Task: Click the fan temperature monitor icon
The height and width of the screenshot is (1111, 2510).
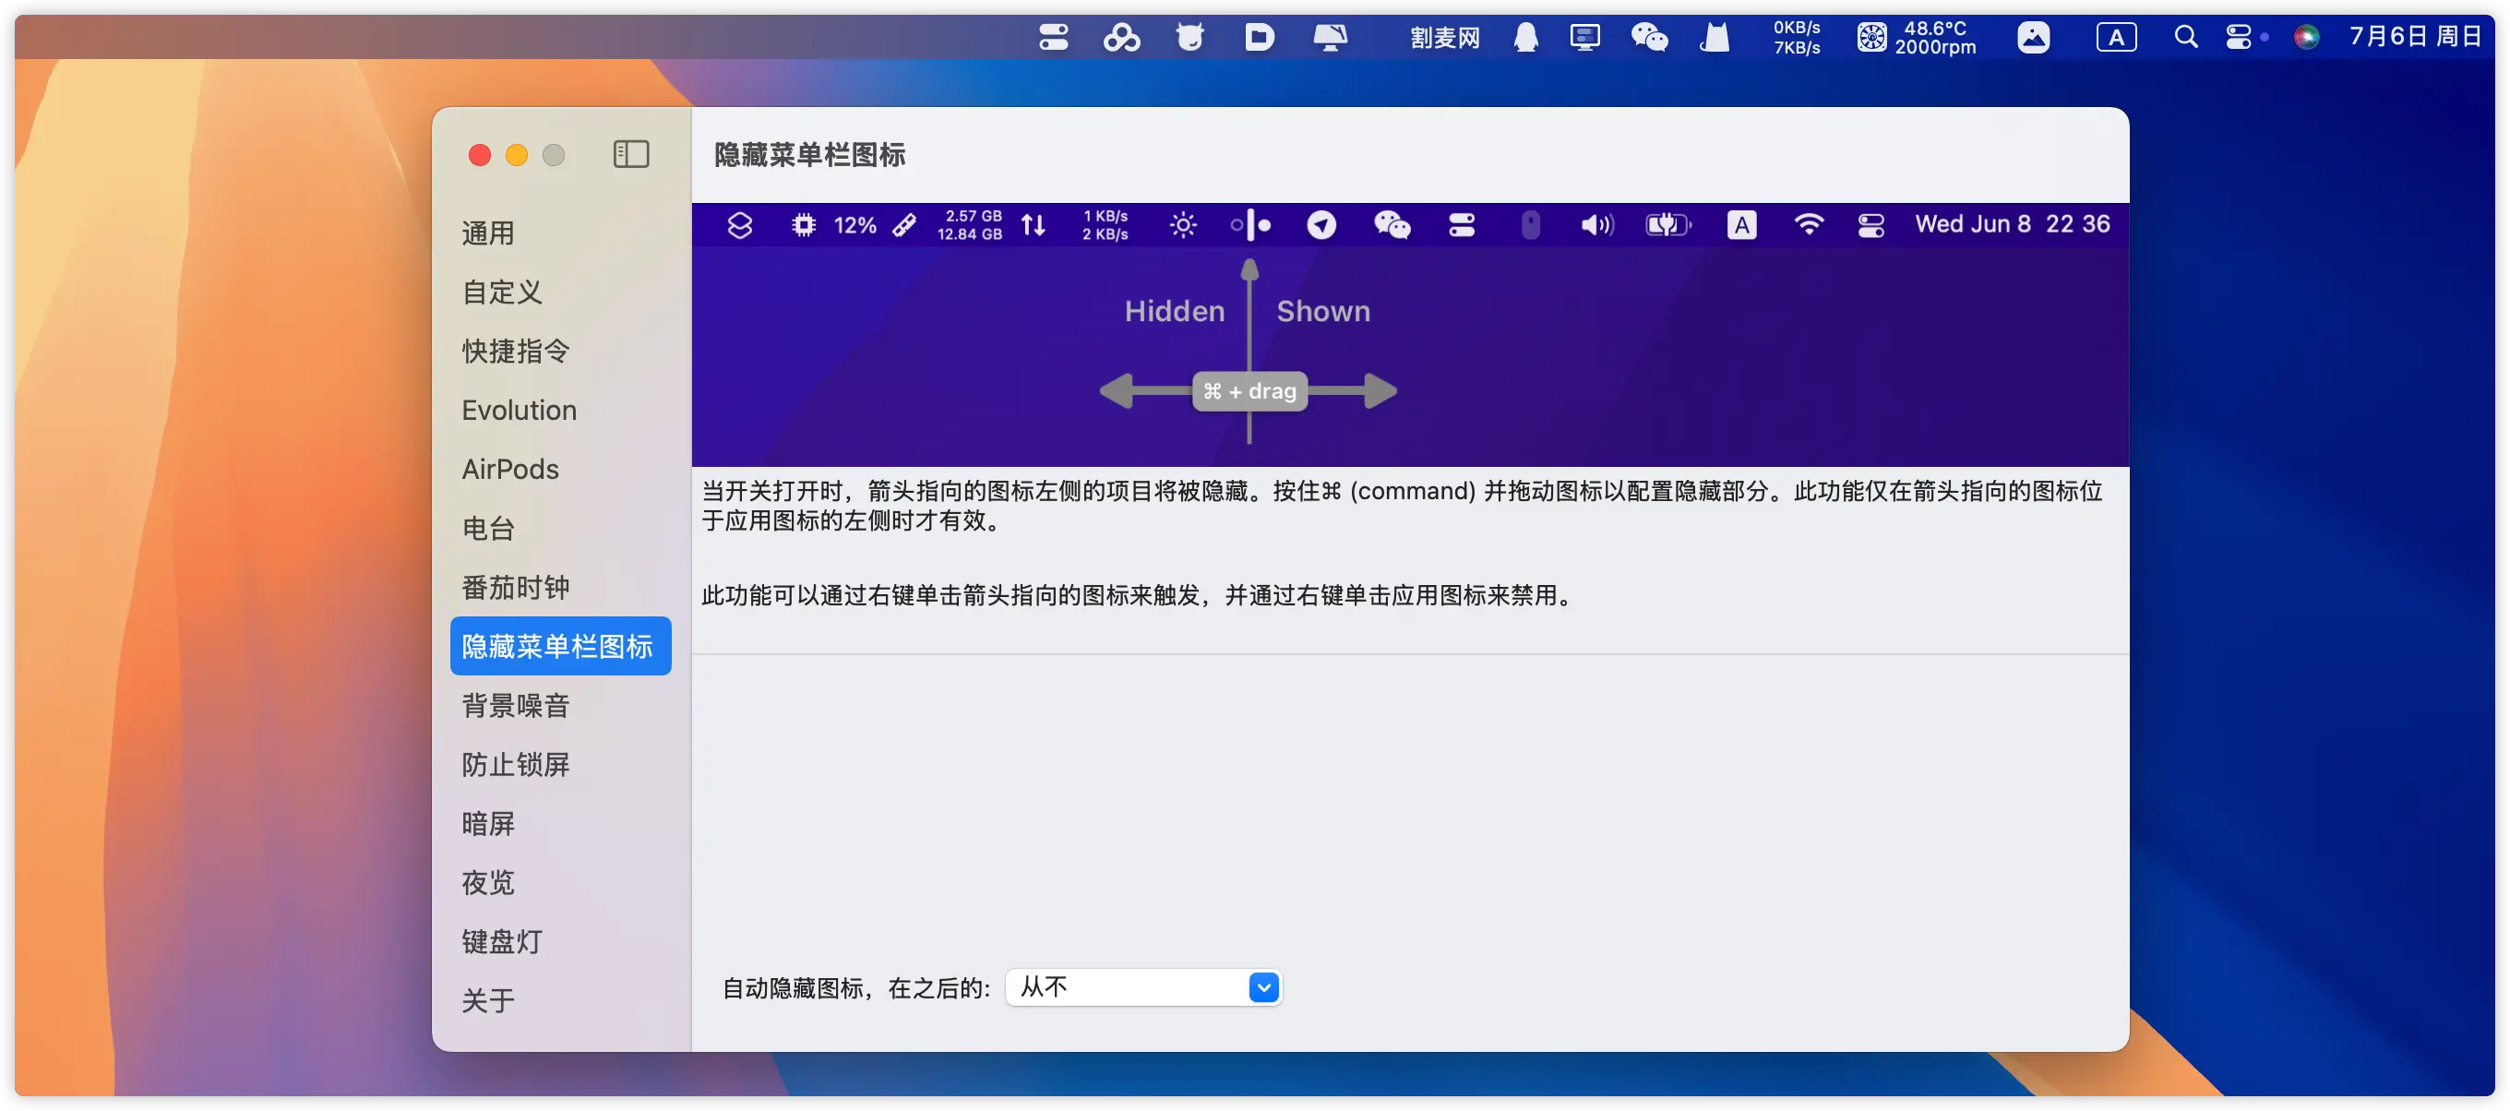Action: [1871, 37]
